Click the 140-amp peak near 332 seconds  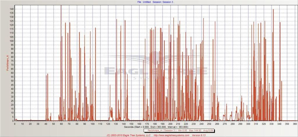[x=273, y=10]
